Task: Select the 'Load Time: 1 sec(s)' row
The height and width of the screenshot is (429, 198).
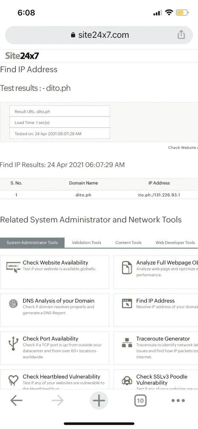Action: [60, 122]
